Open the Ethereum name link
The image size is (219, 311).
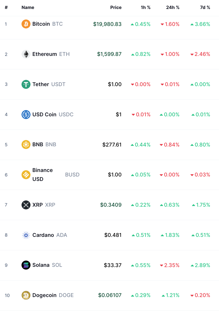click(x=44, y=54)
